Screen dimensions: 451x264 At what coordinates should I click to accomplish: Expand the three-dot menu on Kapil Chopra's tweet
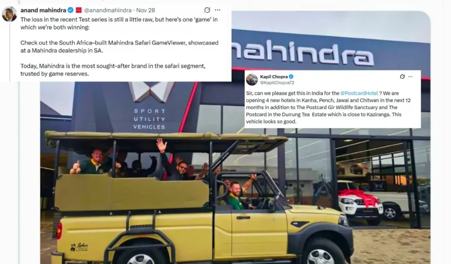click(410, 76)
